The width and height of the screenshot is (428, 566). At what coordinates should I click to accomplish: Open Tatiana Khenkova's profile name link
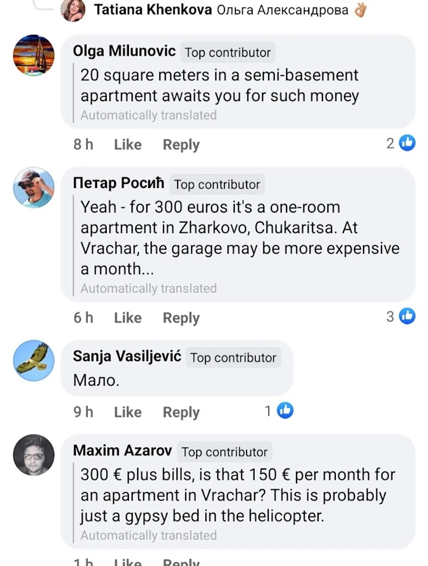point(153,10)
